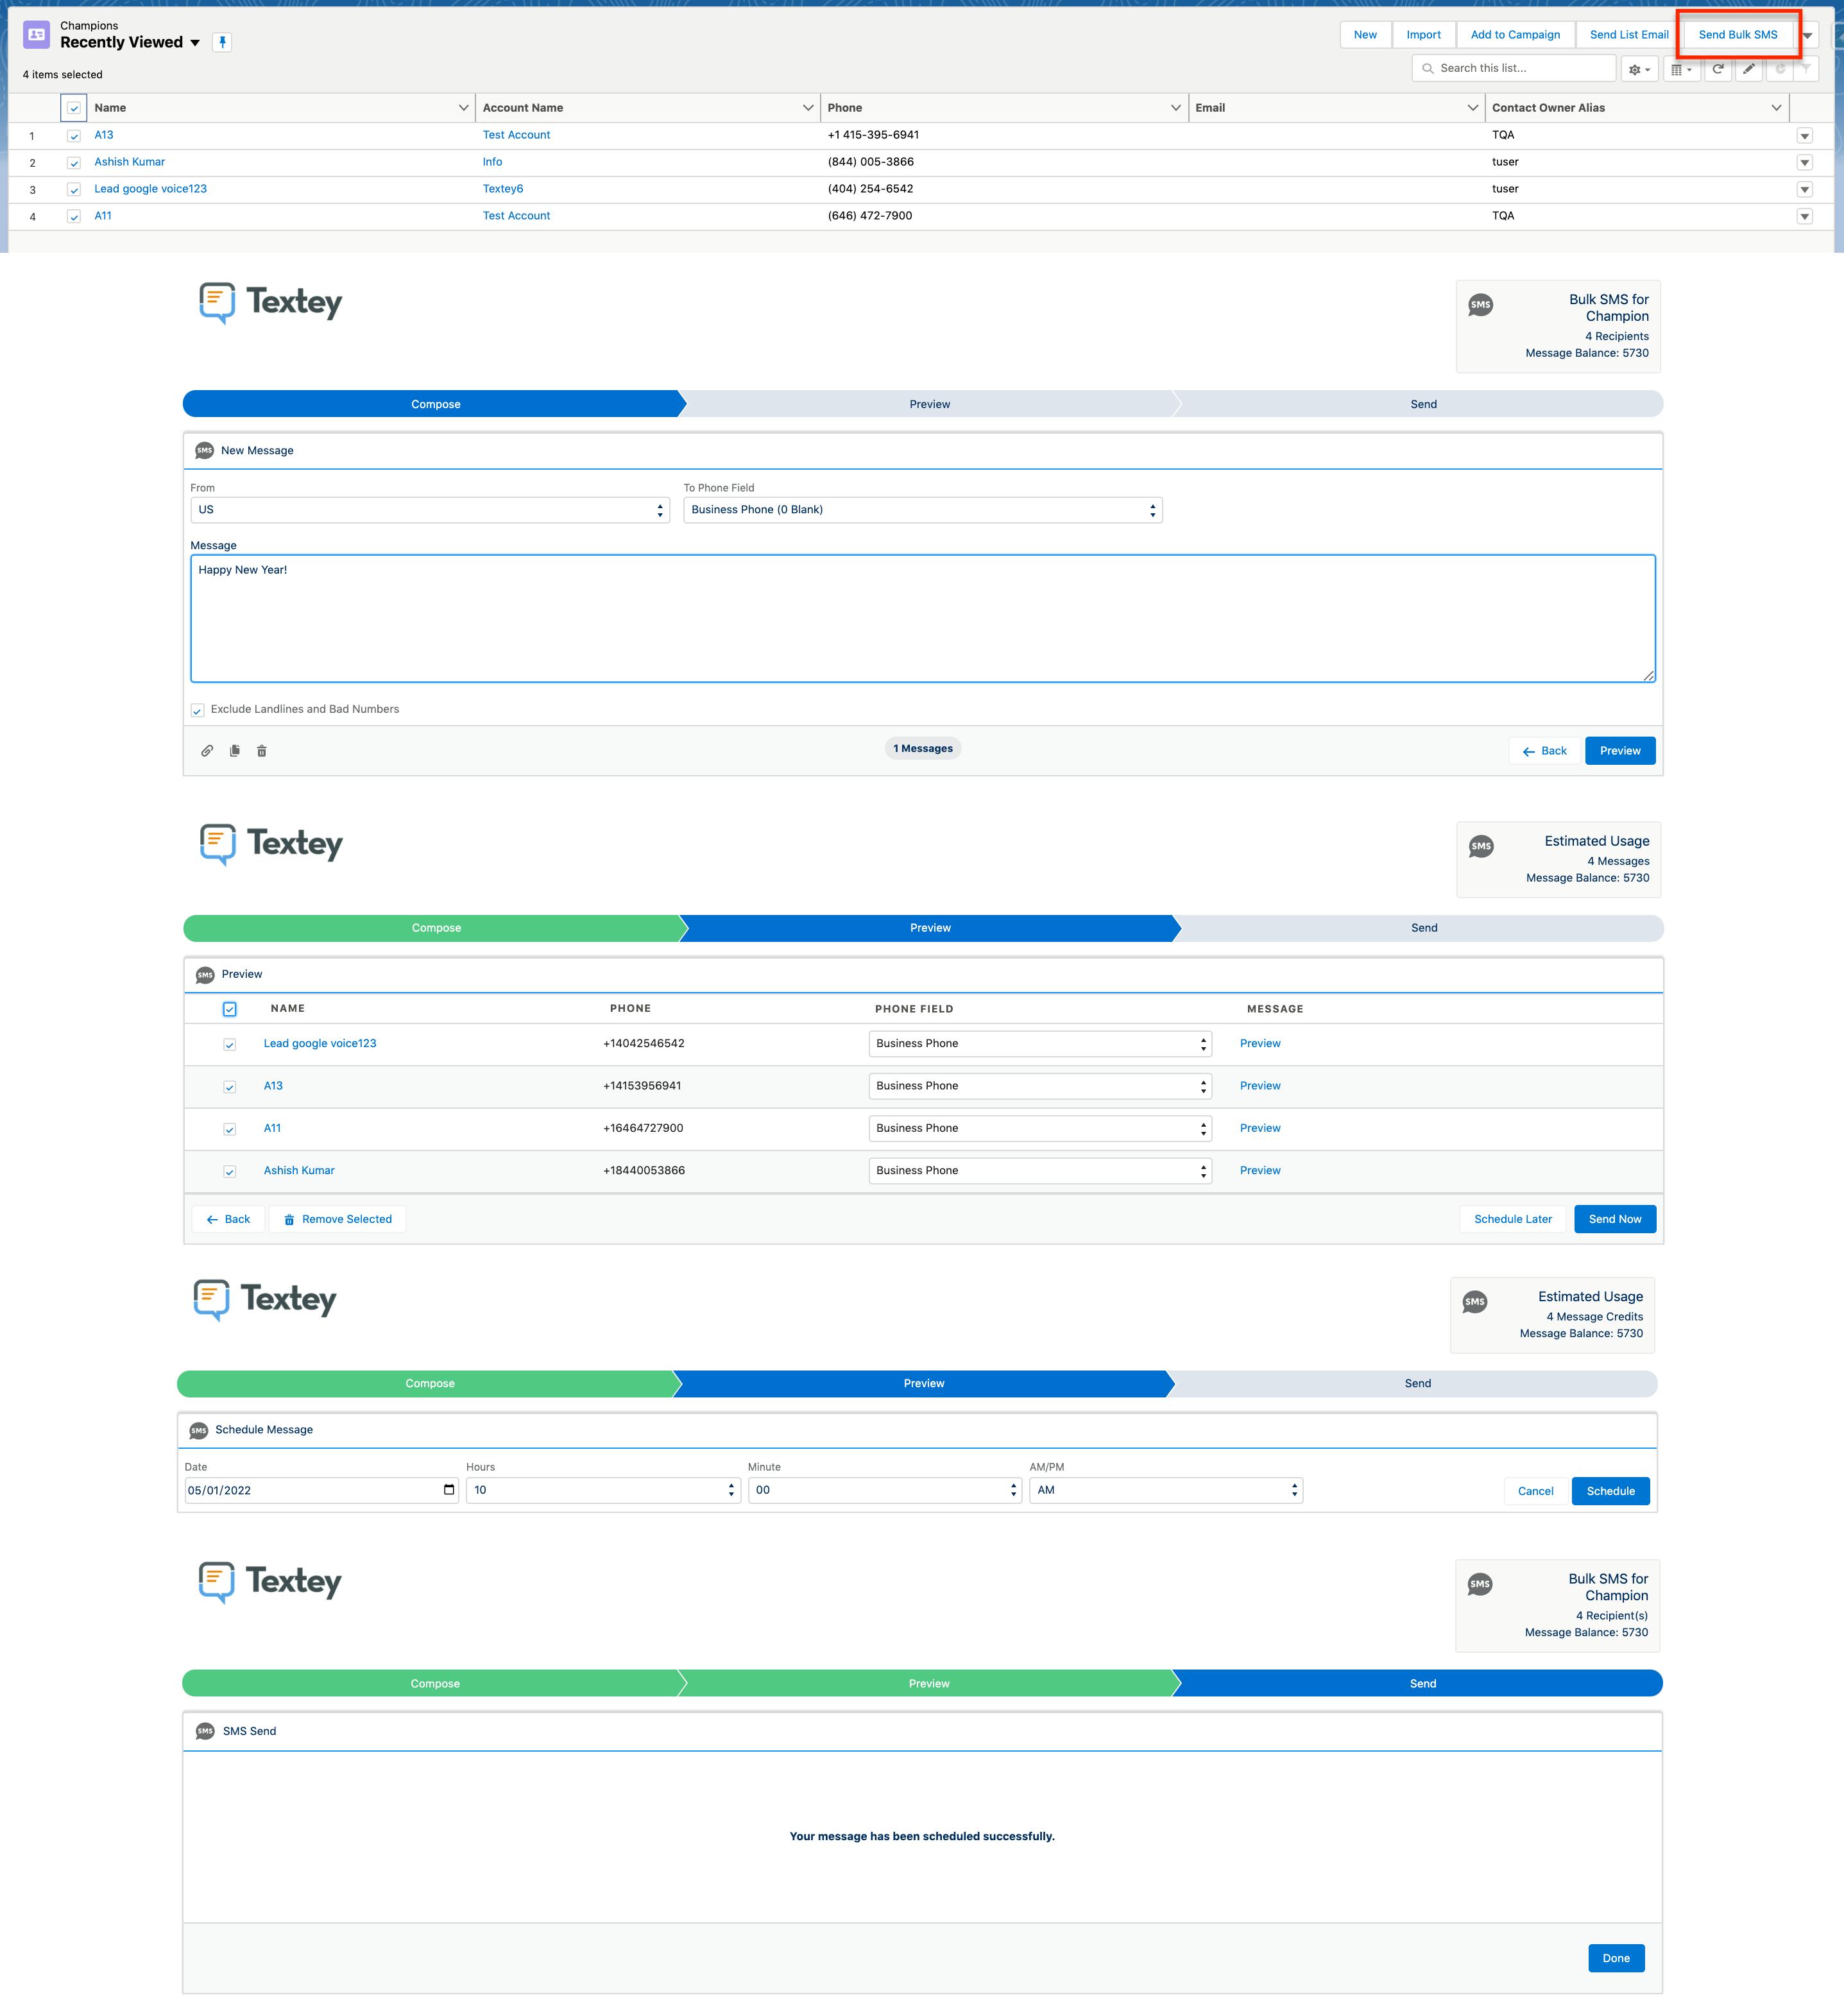1844x2016 pixels.
Task: Open message Preview link for Ashish Kumar
Action: coord(1260,1171)
